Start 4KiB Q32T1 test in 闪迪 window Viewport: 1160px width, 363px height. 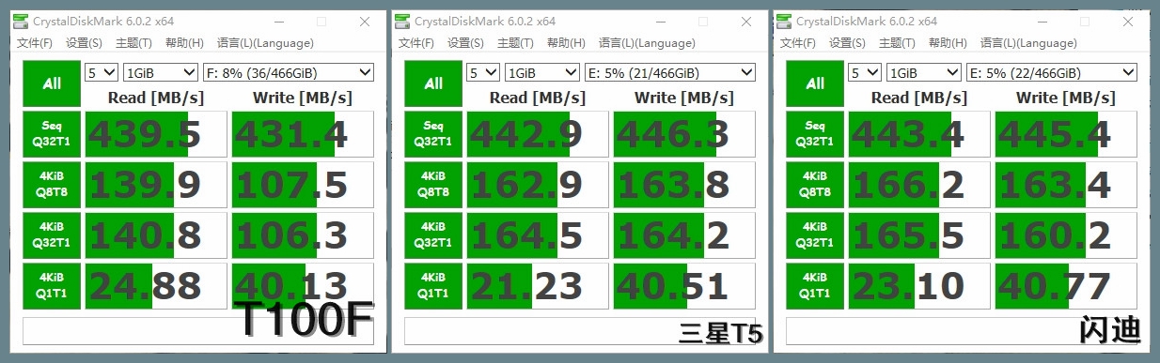pos(815,235)
